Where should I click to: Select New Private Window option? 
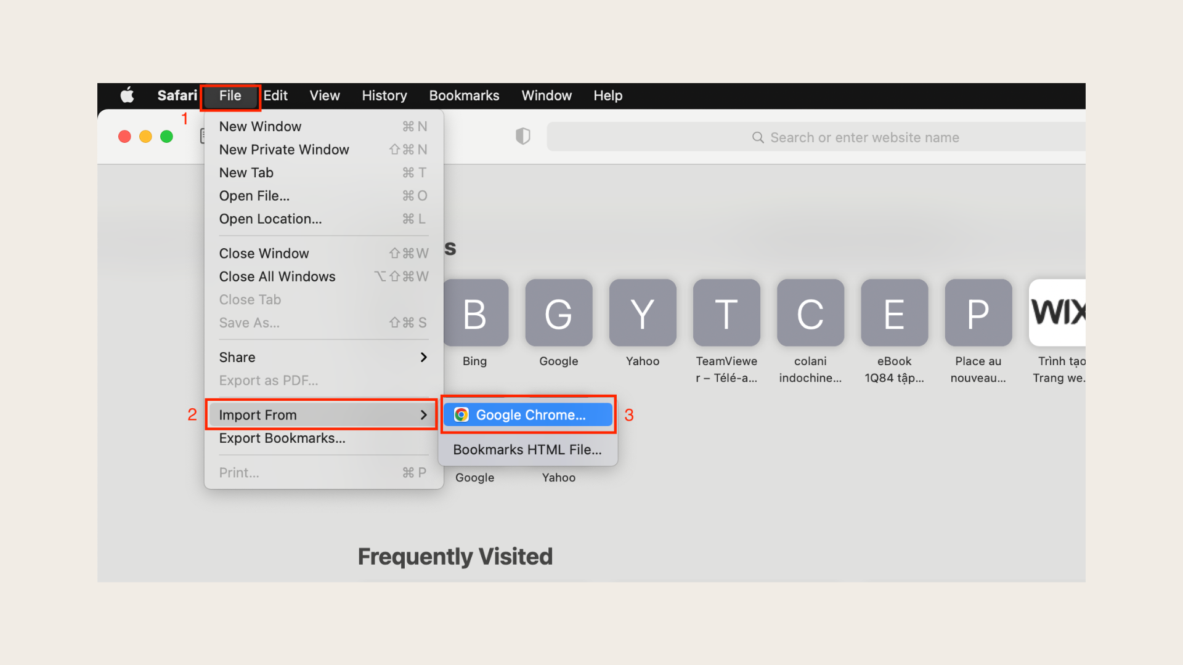pos(283,150)
